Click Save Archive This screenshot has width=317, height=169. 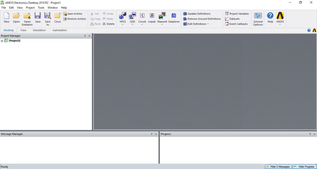click(x=73, y=14)
